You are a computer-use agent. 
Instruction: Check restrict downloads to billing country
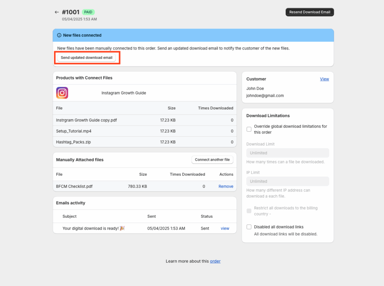coord(249,211)
